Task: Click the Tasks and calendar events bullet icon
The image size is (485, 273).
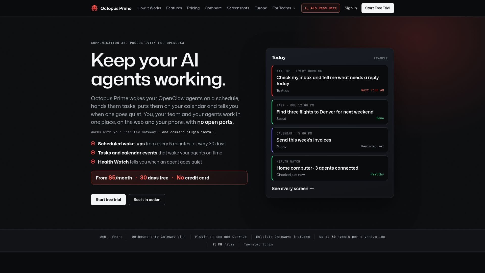Action: tap(93, 153)
